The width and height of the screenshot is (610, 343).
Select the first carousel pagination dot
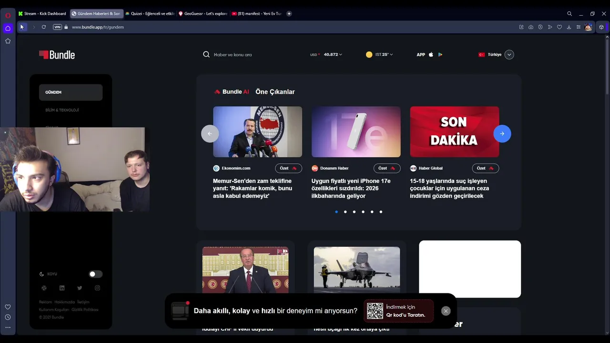coord(336,212)
